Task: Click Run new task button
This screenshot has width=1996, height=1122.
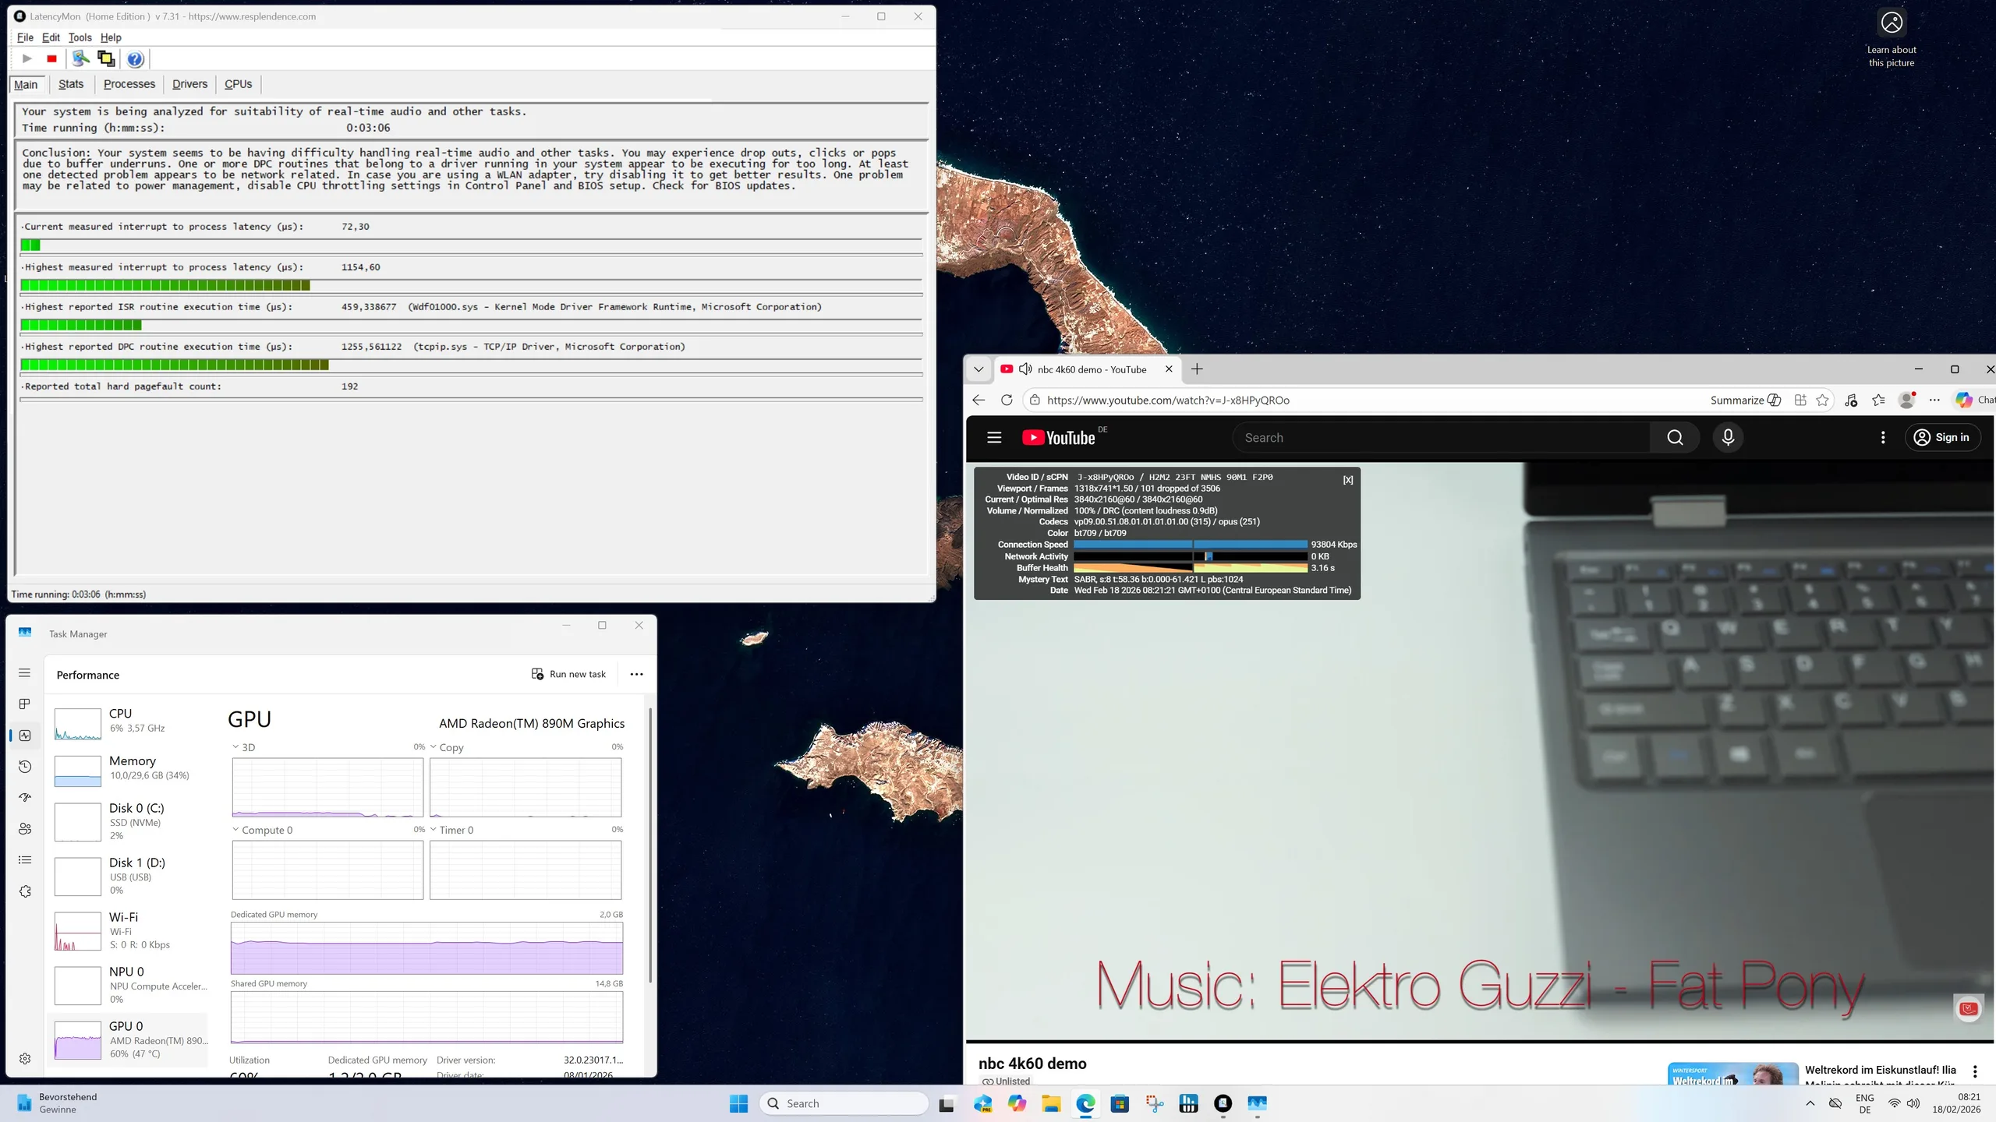Action: click(x=569, y=674)
